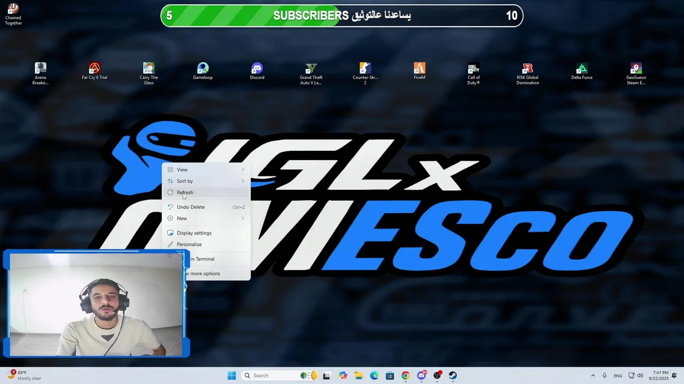
Task: Open Microsoft Edge from the taskbar
Action: pyautogui.click(x=374, y=375)
